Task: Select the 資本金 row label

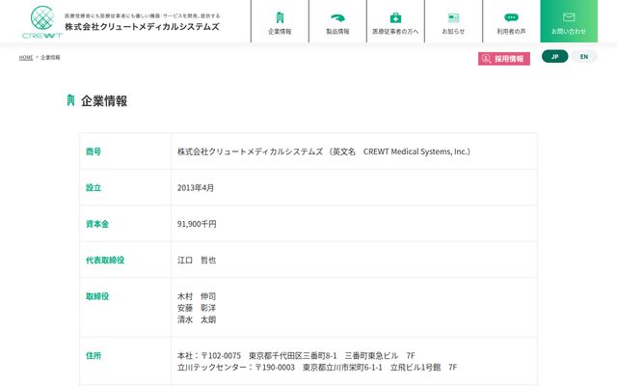Action: [97, 224]
